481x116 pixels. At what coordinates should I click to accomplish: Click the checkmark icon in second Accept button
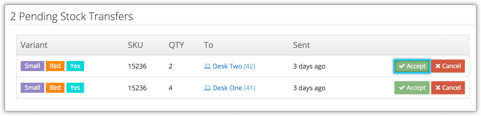coord(402,88)
